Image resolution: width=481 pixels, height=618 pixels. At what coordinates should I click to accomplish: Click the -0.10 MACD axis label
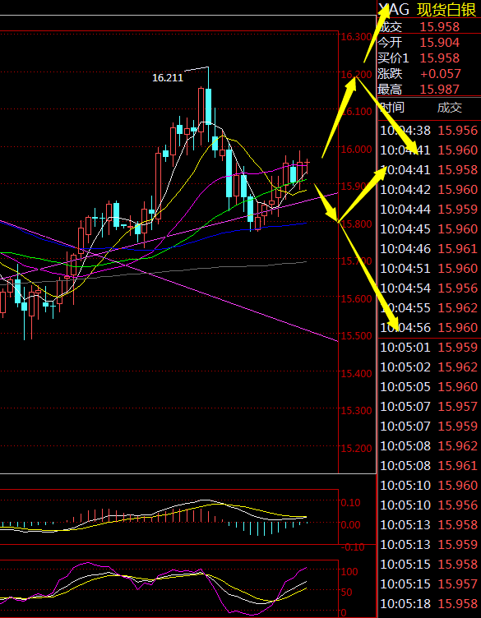pyautogui.click(x=353, y=547)
